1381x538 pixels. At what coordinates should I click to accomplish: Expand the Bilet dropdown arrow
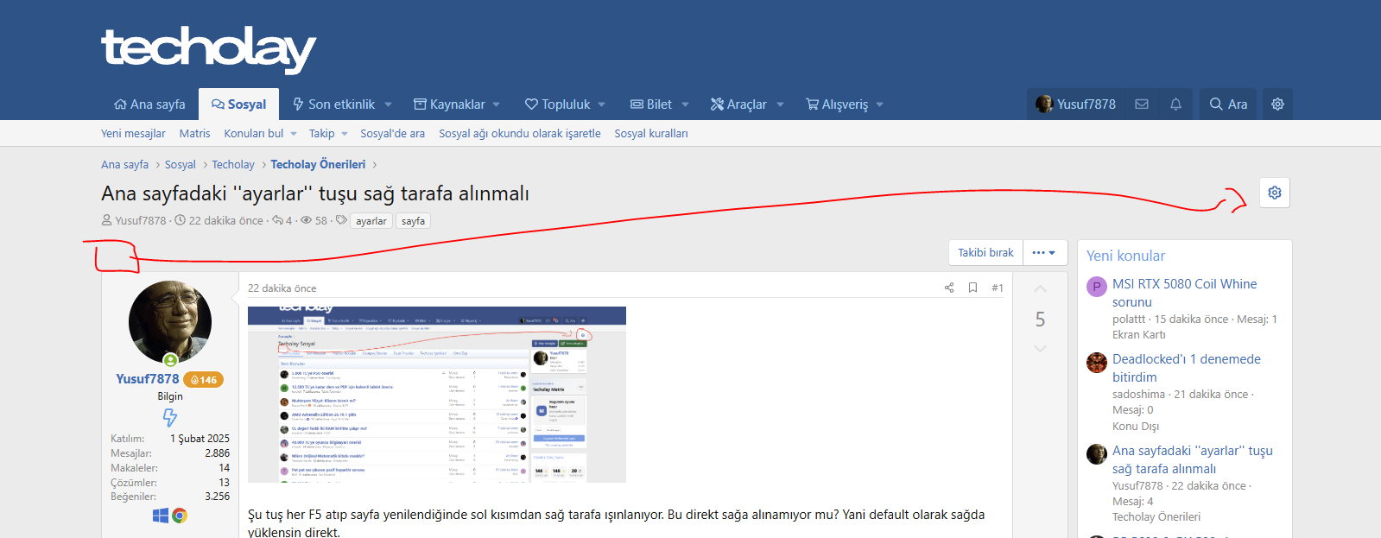[x=686, y=104]
